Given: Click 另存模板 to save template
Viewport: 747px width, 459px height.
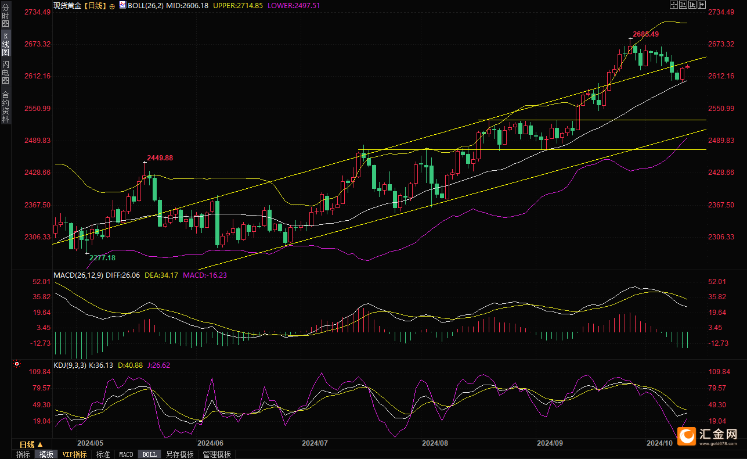Looking at the screenshot, I should coord(179,454).
